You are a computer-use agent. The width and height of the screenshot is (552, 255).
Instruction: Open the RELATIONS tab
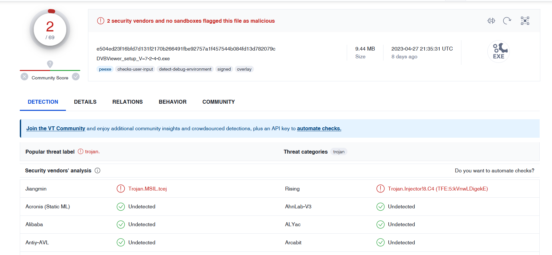pos(128,102)
